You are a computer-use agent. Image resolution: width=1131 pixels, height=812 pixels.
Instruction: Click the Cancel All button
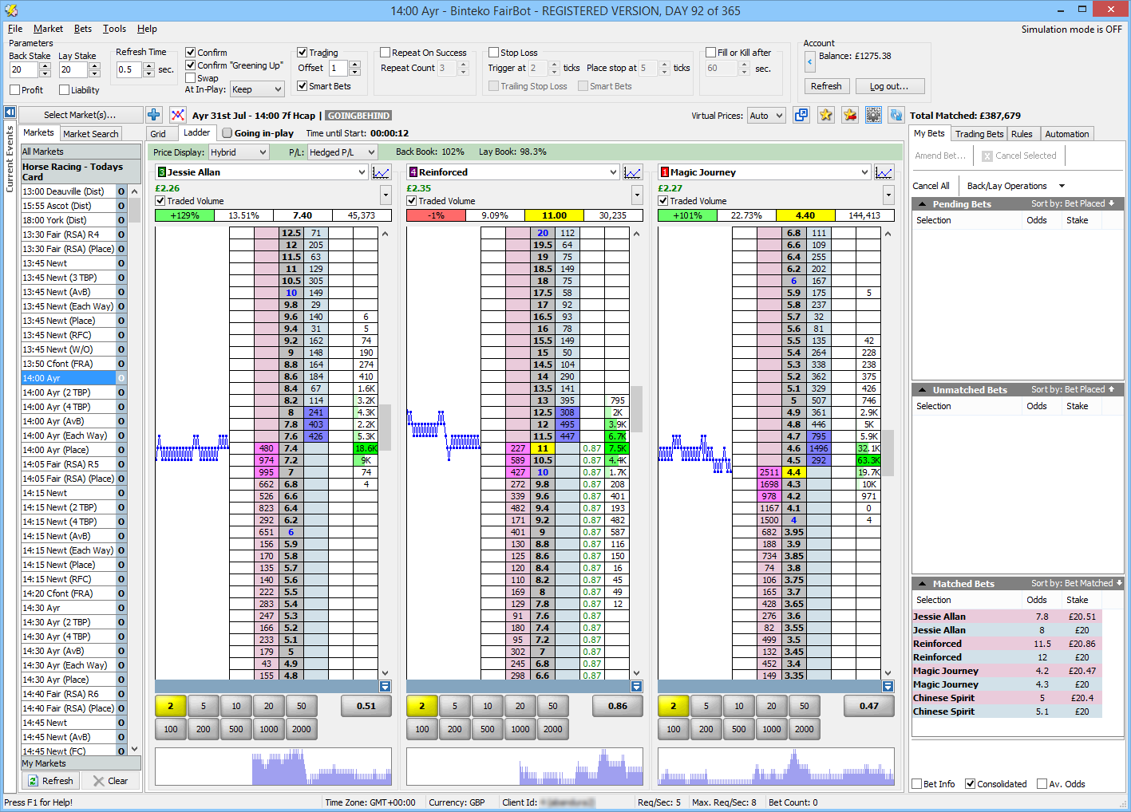[x=931, y=185]
